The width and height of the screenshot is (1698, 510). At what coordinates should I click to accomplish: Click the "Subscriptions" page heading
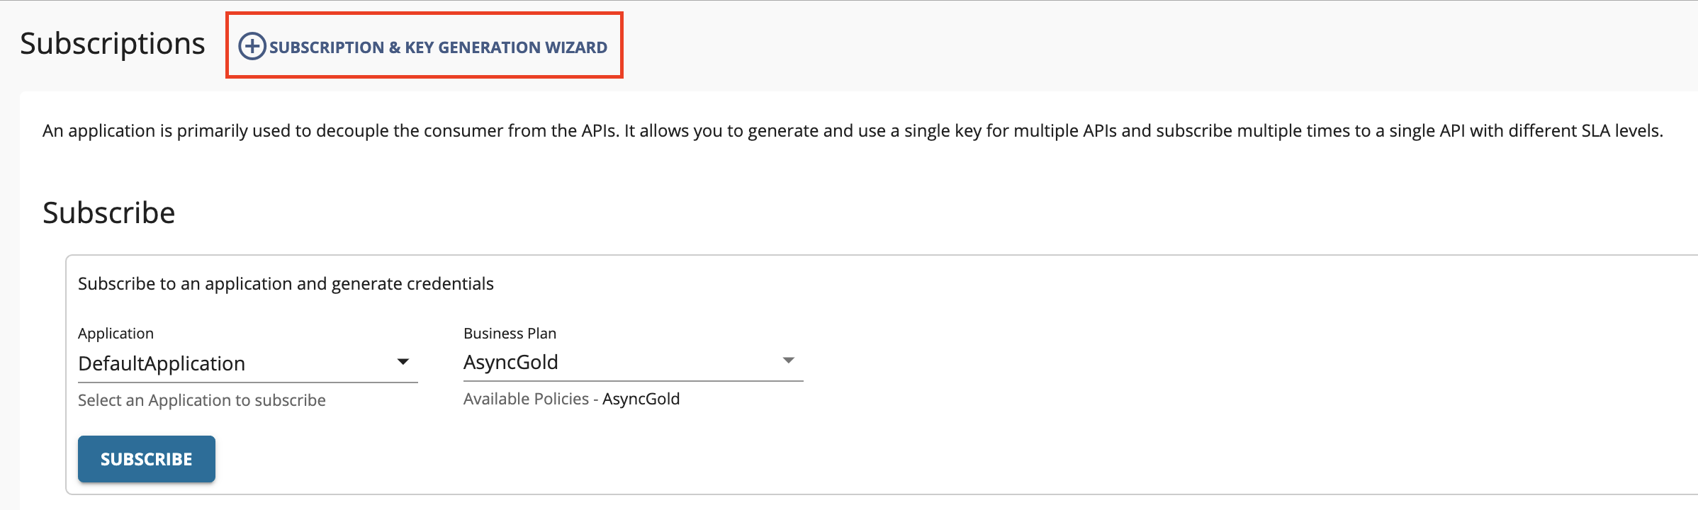click(113, 44)
